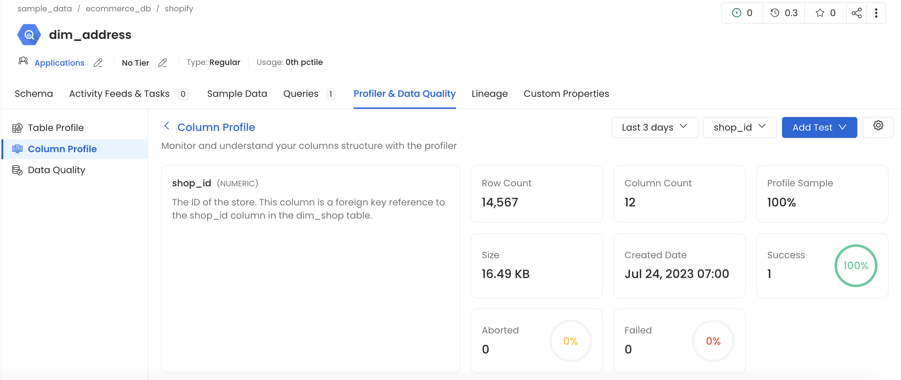Go back using Column Profile left arrow
The width and height of the screenshot is (901, 380).
point(167,126)
